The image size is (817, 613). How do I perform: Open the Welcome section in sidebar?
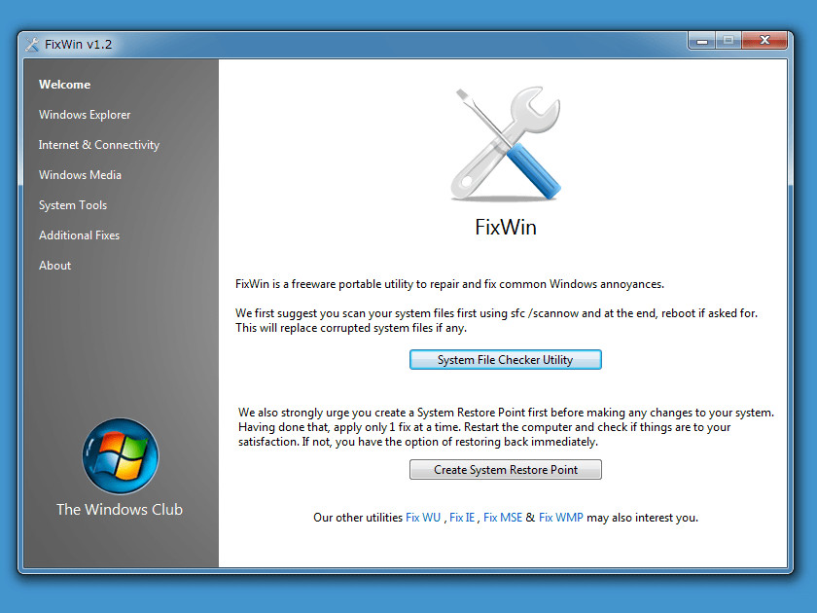(x=64, y=85)
